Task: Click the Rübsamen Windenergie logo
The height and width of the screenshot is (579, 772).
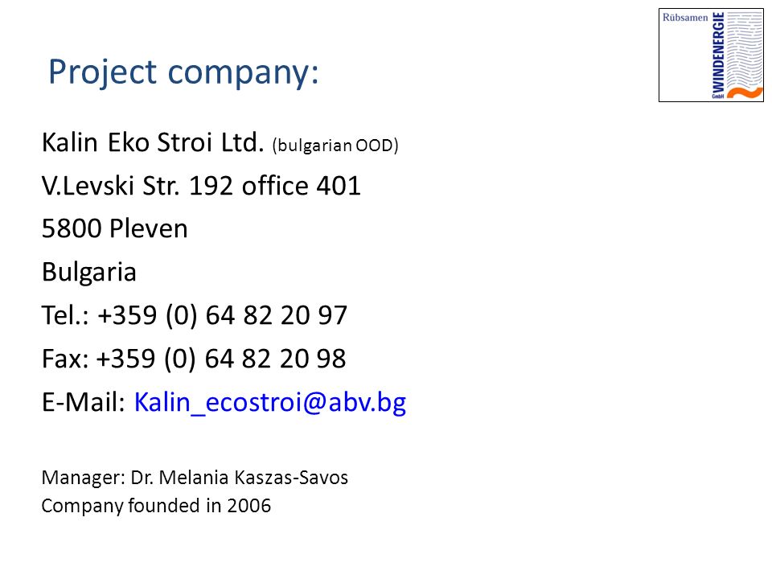Action: (x=711, y=55)
